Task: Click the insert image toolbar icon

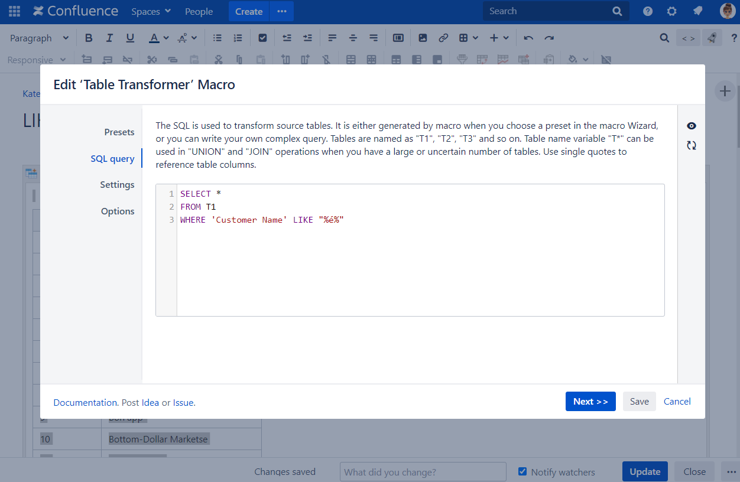Action: coord(423,38)
